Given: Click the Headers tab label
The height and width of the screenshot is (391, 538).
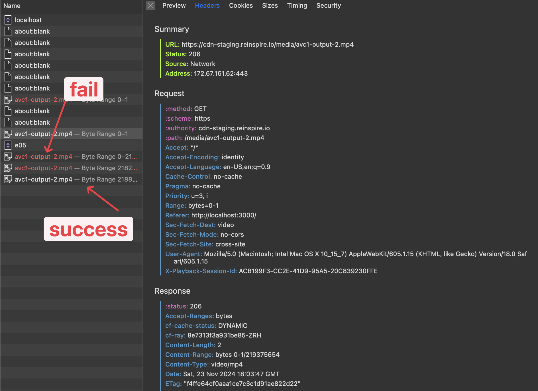Looking at the screenshot, I should point(207,5).
